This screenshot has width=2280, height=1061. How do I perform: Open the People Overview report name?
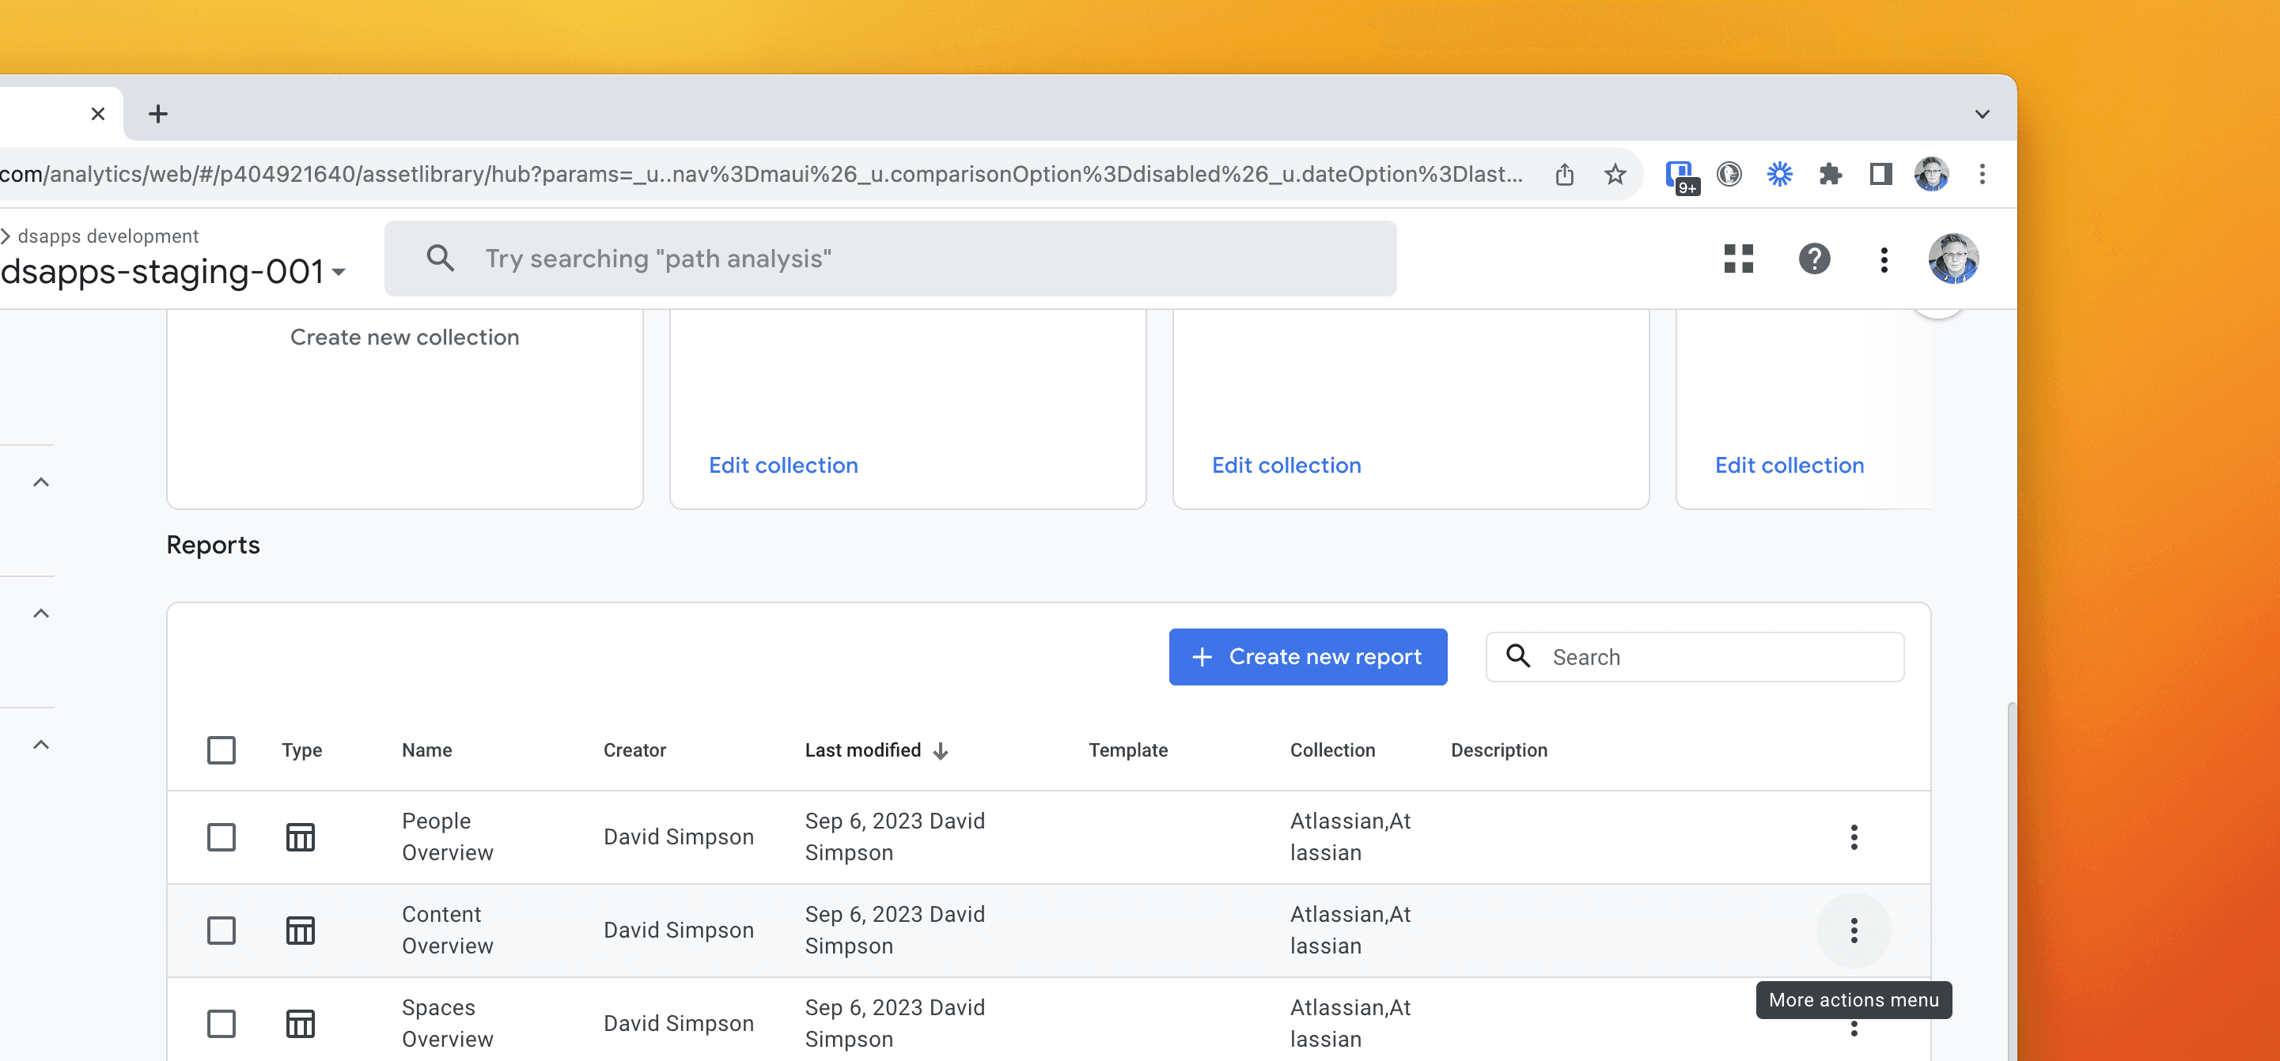click(447, 836)
